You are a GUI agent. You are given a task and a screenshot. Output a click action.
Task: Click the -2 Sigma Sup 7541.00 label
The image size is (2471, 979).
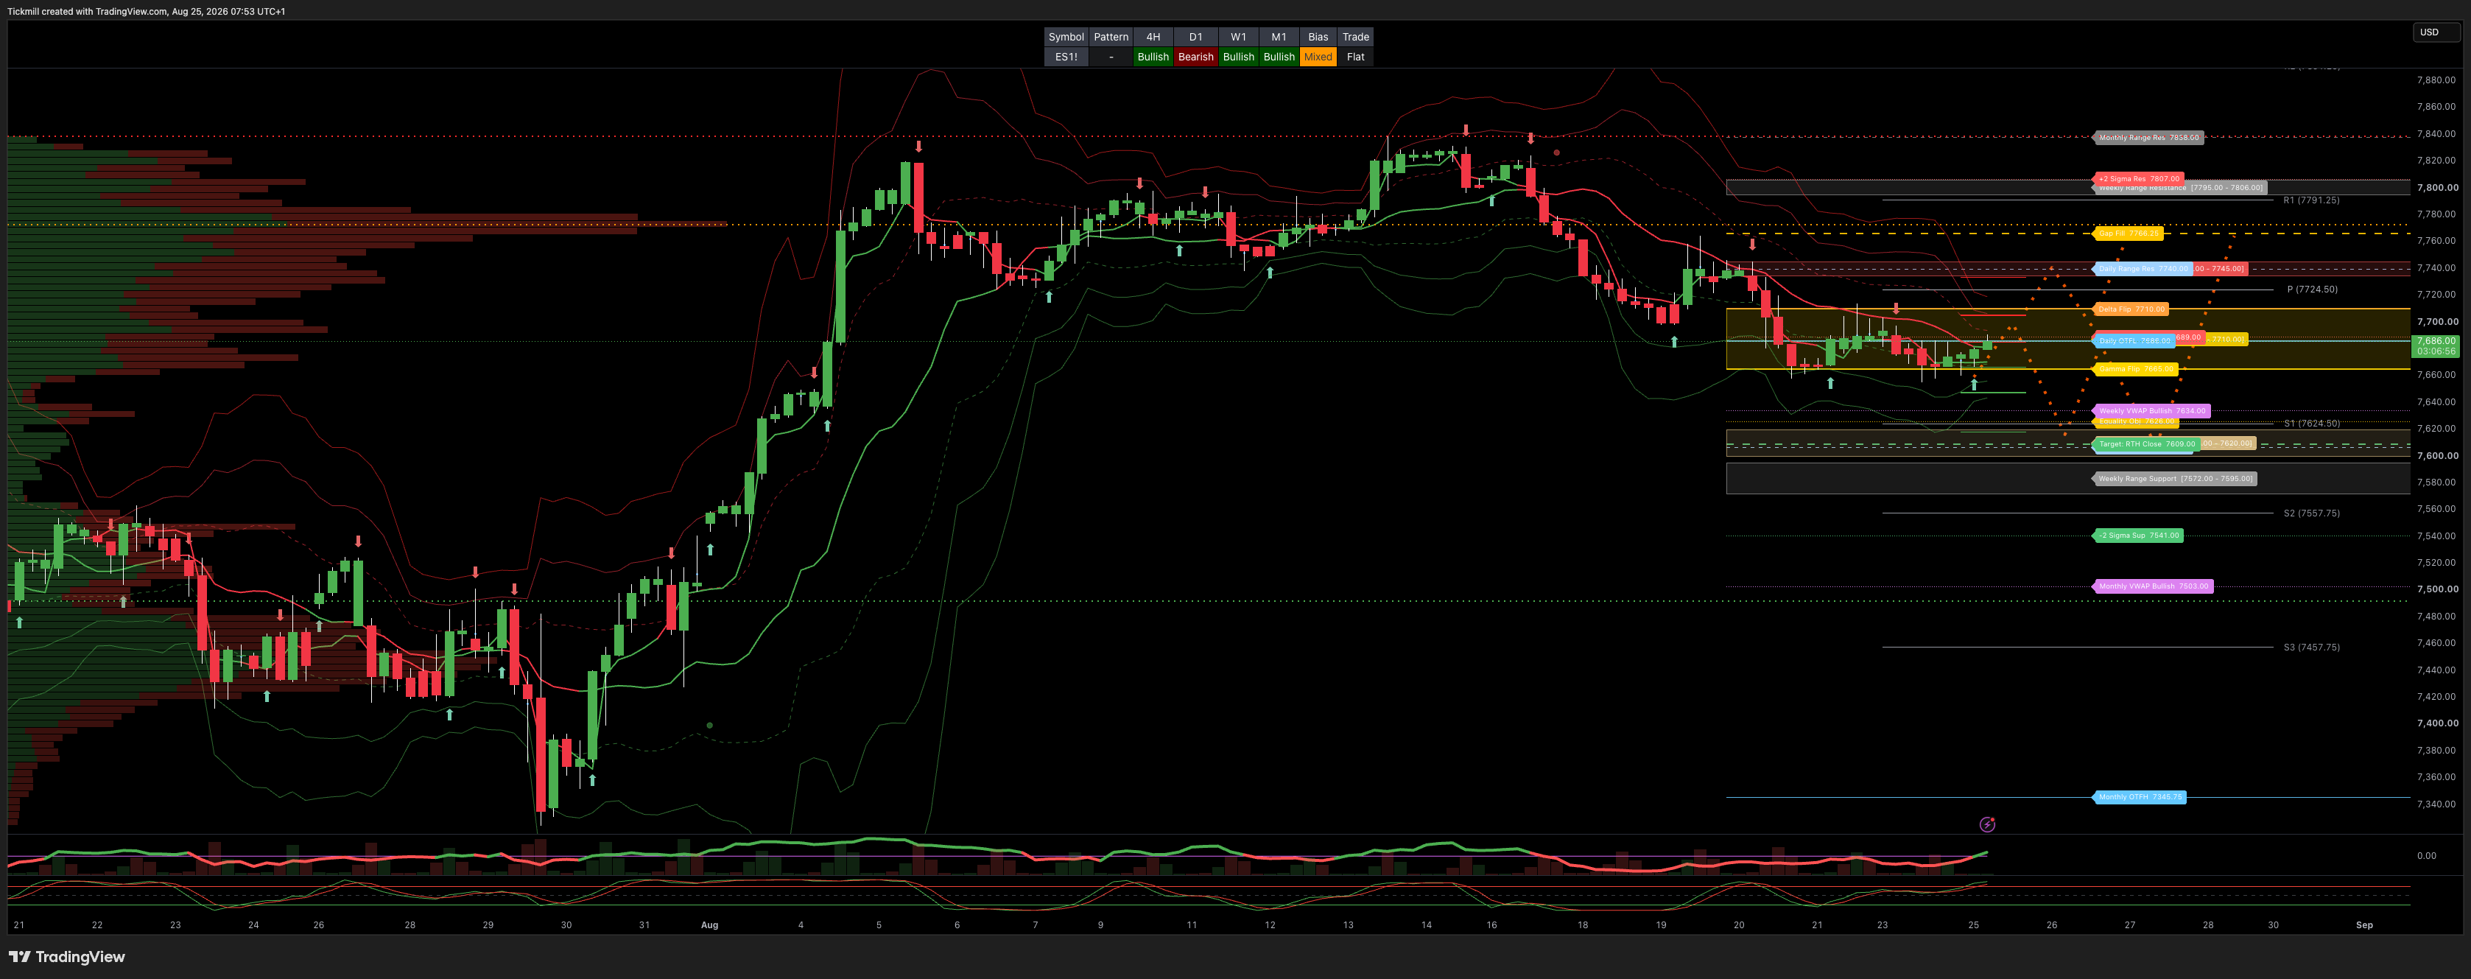click(2138, 536)
